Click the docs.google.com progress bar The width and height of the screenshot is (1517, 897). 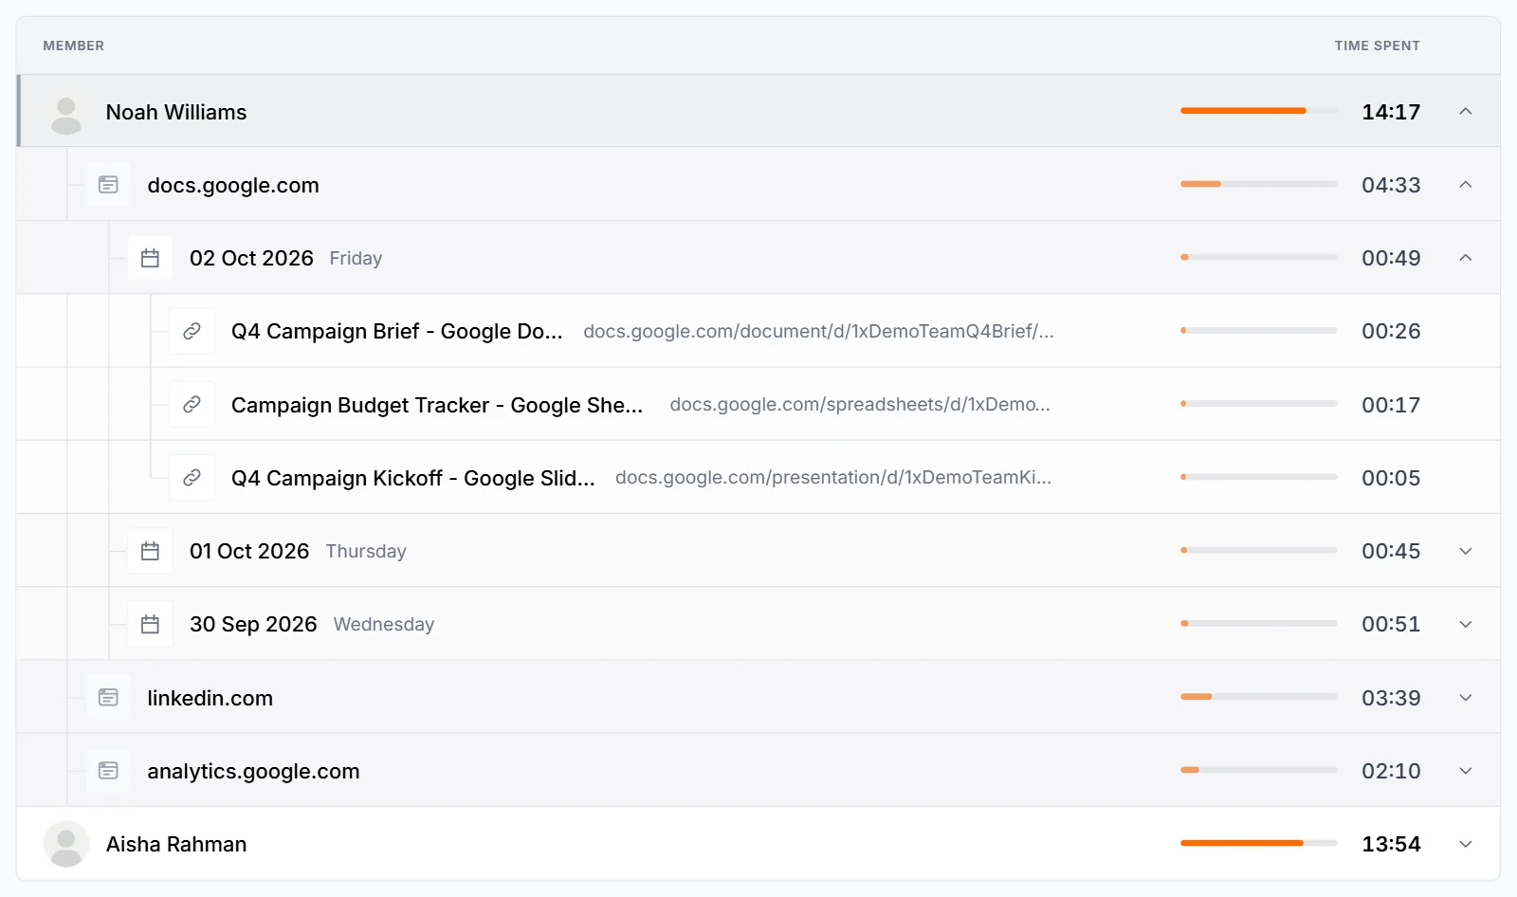click(x=1259, y=184)
